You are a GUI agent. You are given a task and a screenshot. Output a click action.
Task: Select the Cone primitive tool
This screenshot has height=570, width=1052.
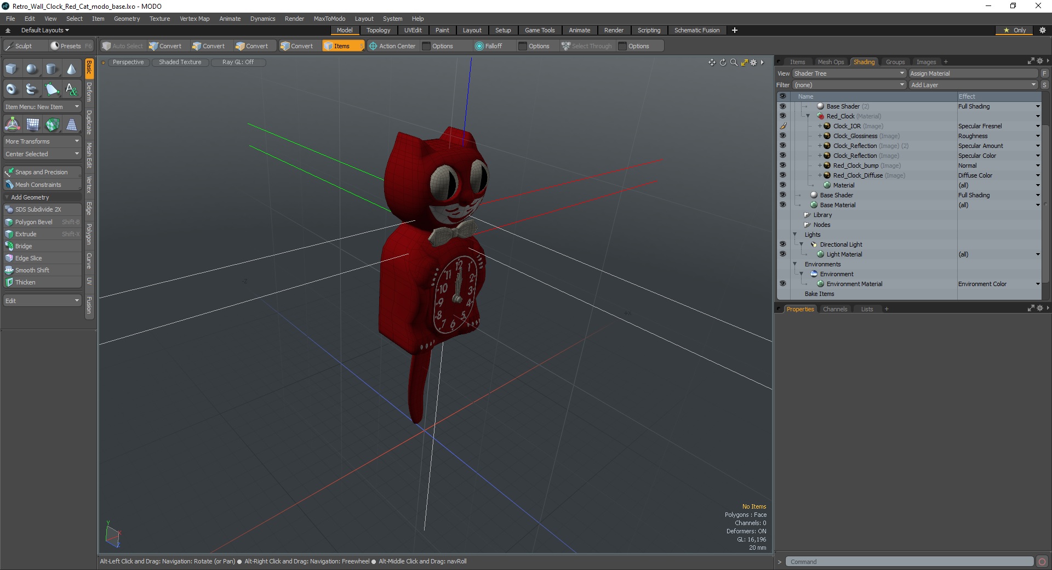click(71, 69)
